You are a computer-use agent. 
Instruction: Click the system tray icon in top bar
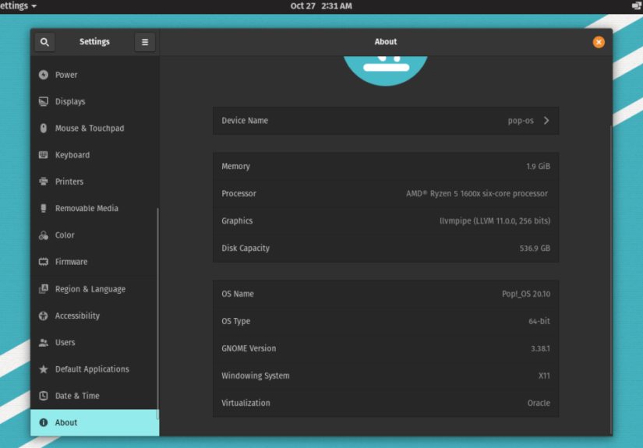click(x=637, y=5)
